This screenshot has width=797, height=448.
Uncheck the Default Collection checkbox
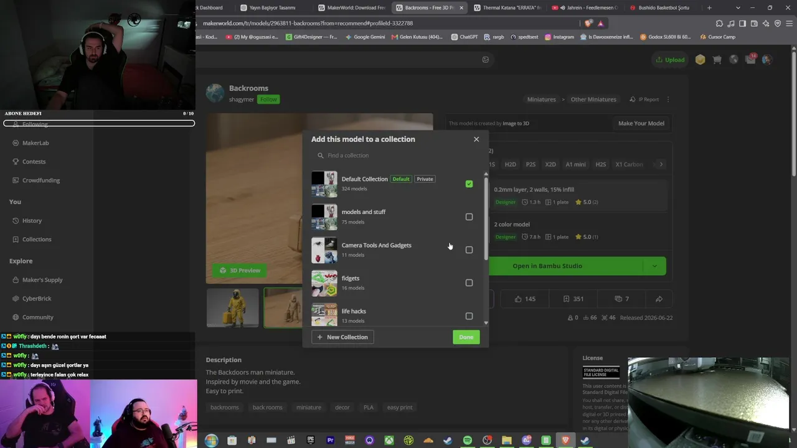(x=469, y=184)
